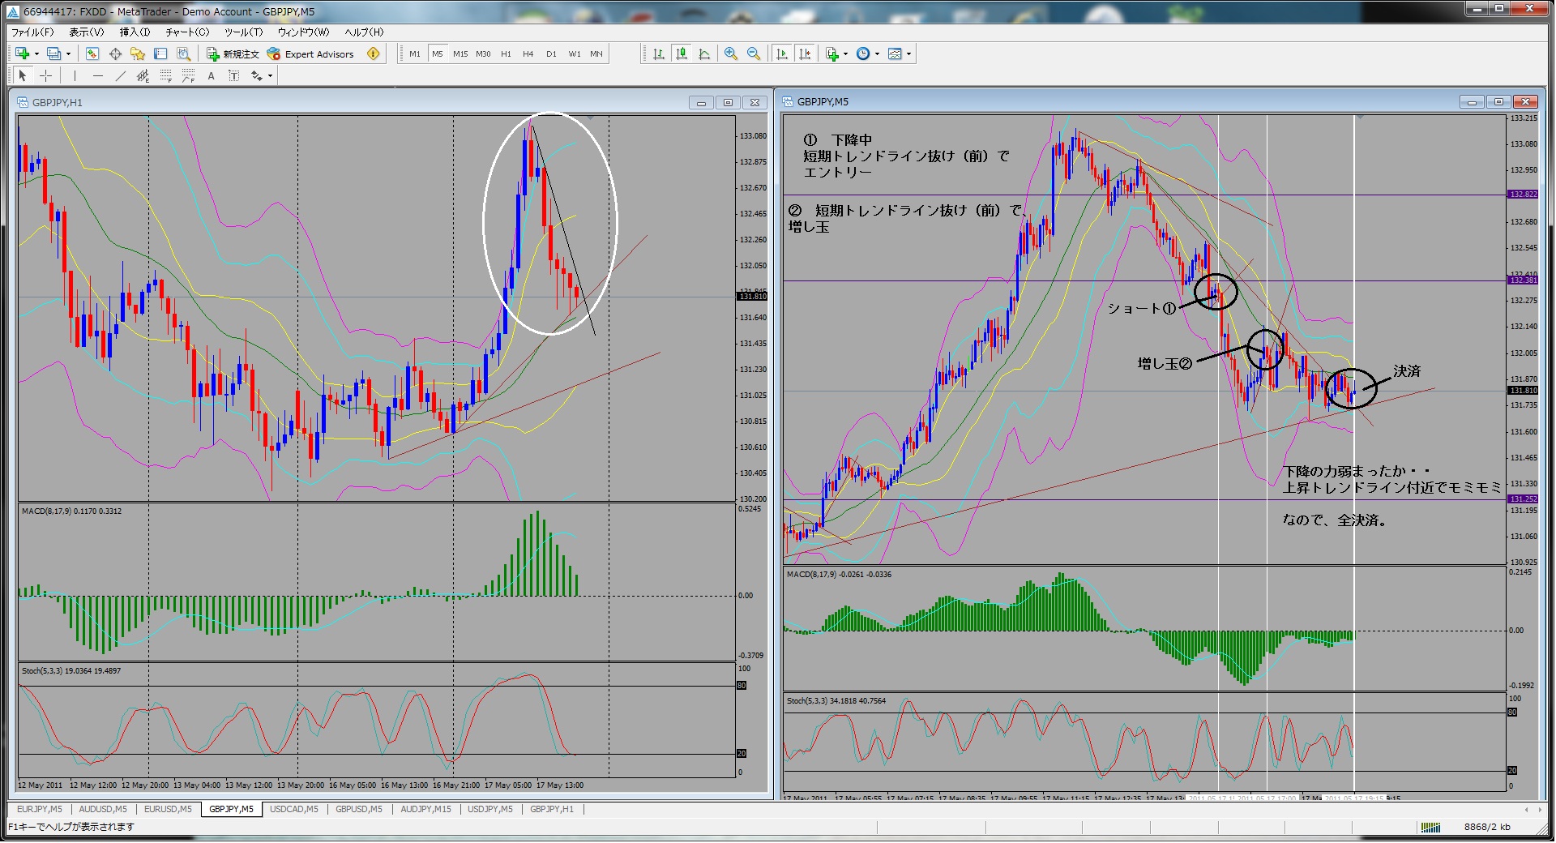Screen dimensions: 1556x843
Task: Select the crosshair cursor tool
Action: tap(46, 75)
